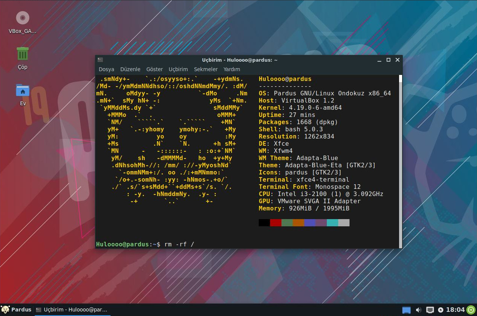The width and height of the screenshot is (477, 316).
Task: Click the 'Packages: 1668 (dpkg)' line
Action: pos(298,122)
